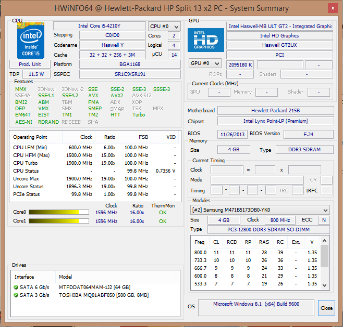The image size is (343, 327).
Task: Select the MTFDDAT064MAM-1J2 [64 GB] drive
Action: coord(94,287)
